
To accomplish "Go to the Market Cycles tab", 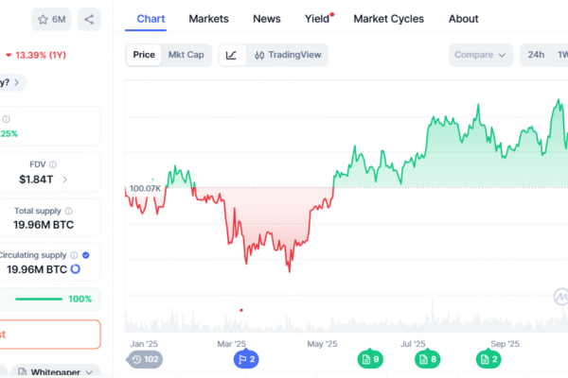I will [388, 19].
